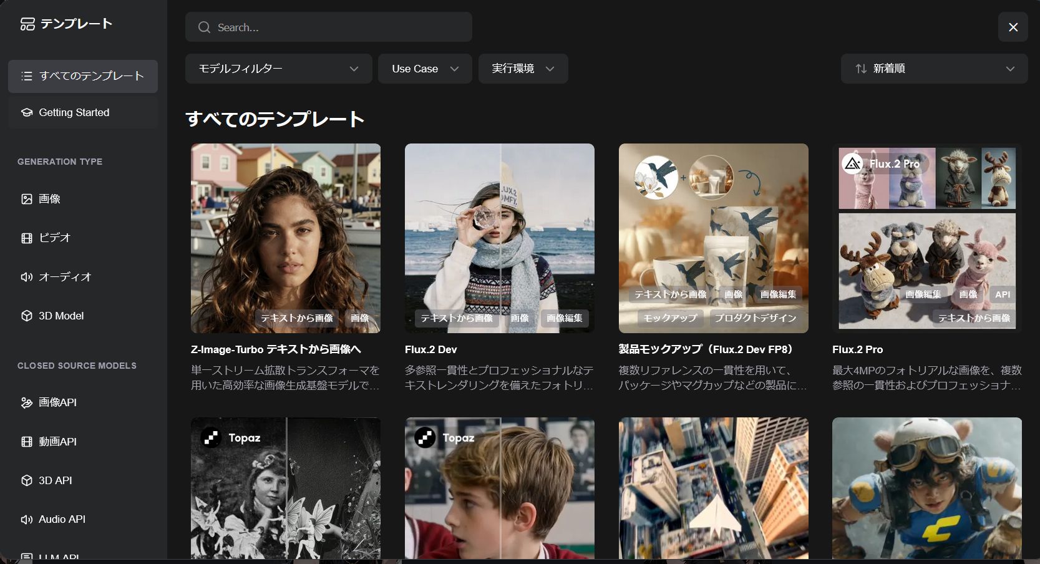Open the モデルフィルター dropdown
1040x564 pixels.
pyautogui.click(x=278, y=69)
